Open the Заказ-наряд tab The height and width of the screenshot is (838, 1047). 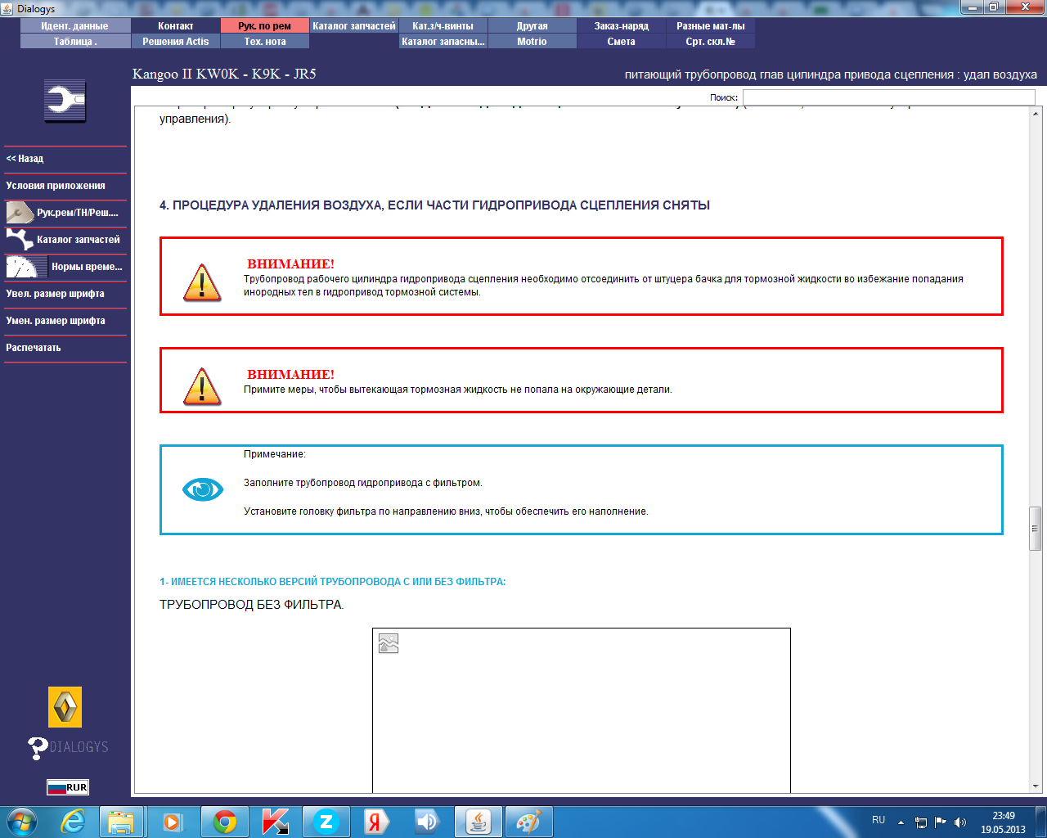[x=622, y=26]
